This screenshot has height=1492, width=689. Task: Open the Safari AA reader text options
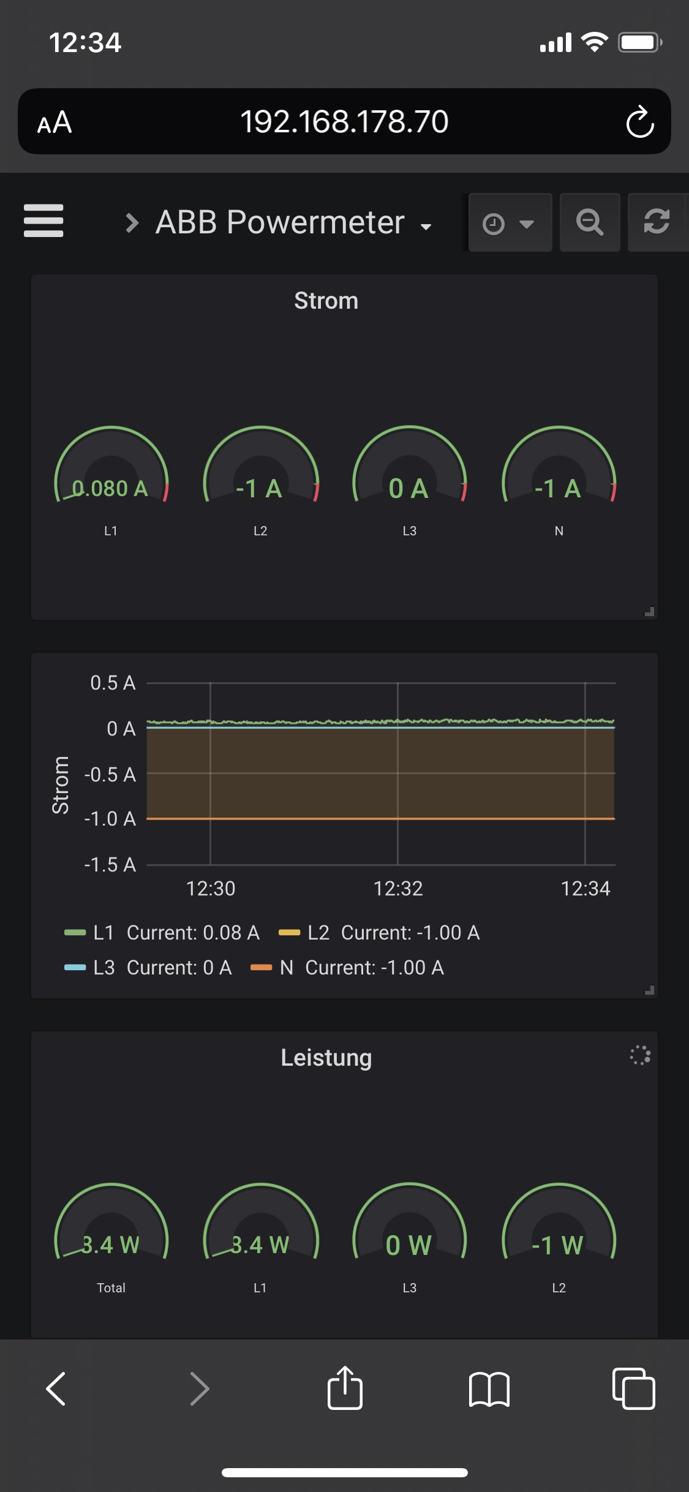(x=55, y=122)
